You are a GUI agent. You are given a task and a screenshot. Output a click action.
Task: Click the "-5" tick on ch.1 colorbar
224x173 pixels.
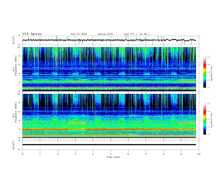[208, 72]
